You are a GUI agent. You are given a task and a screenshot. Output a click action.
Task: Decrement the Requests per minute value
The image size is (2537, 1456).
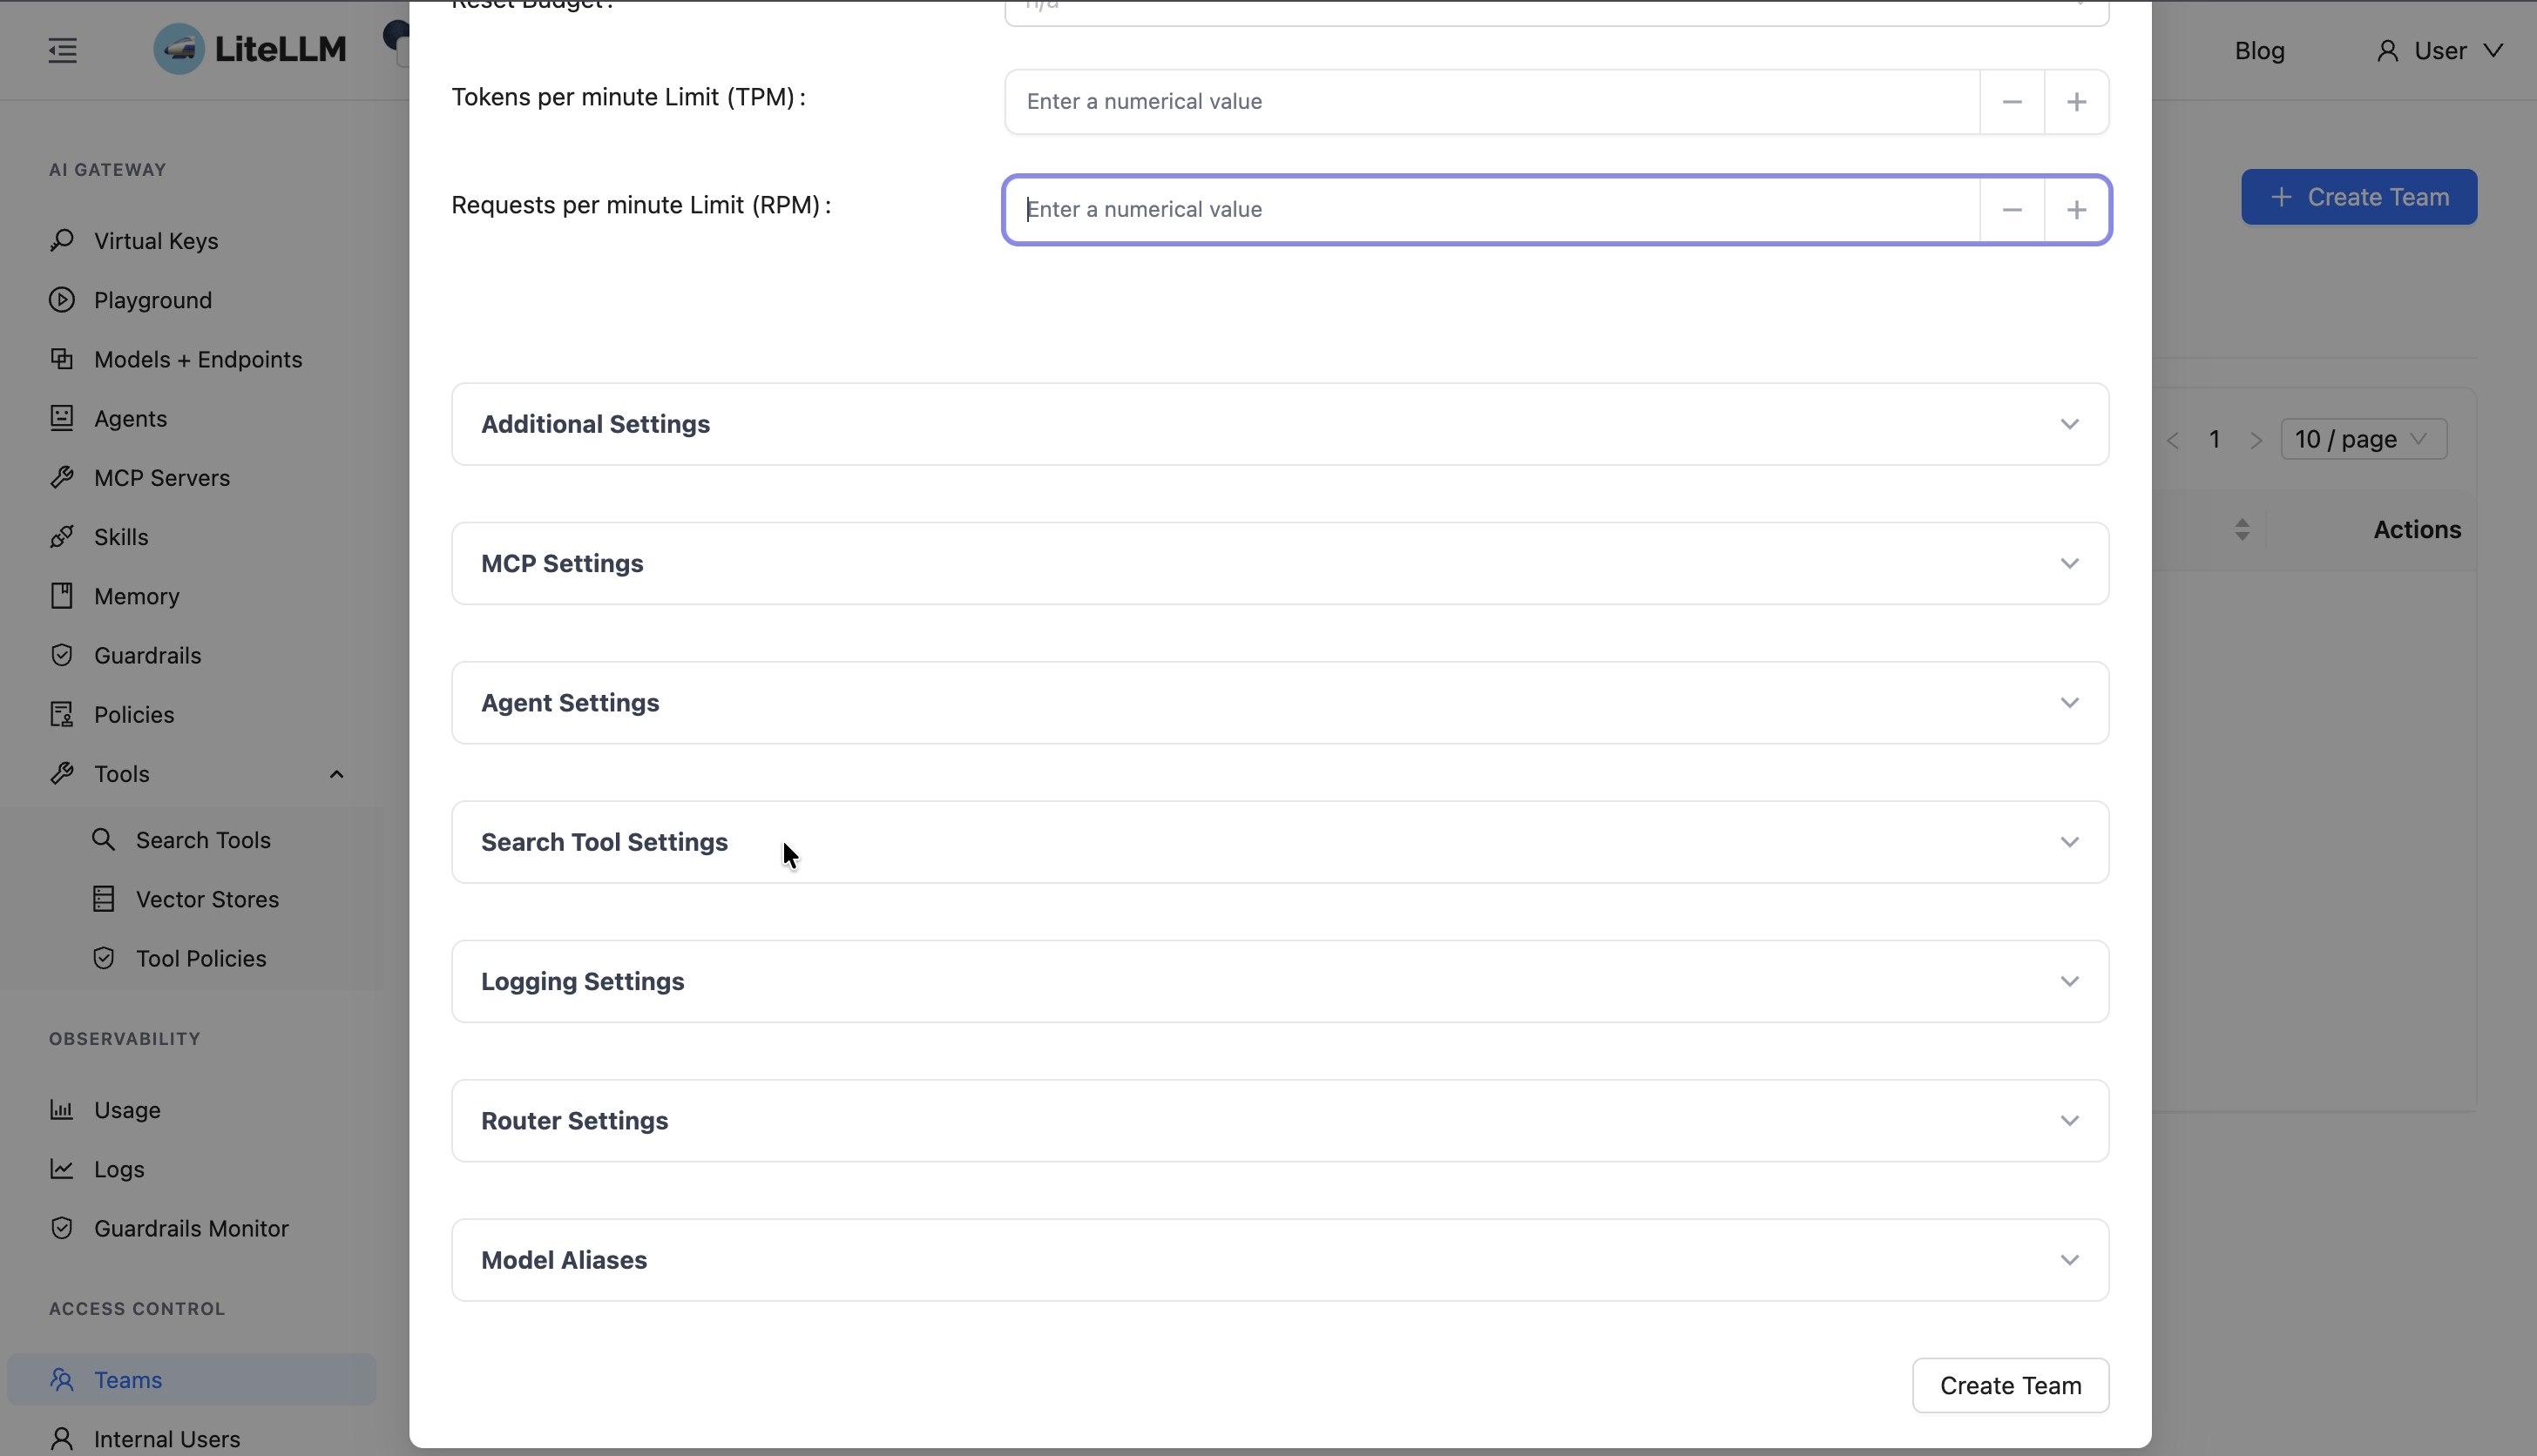coord(2012,210)
